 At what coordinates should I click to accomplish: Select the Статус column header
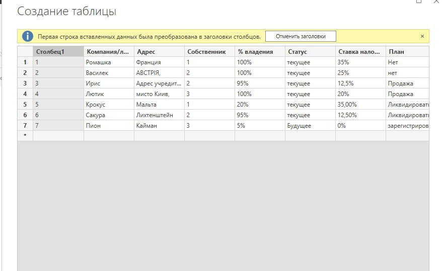(310, 51)
